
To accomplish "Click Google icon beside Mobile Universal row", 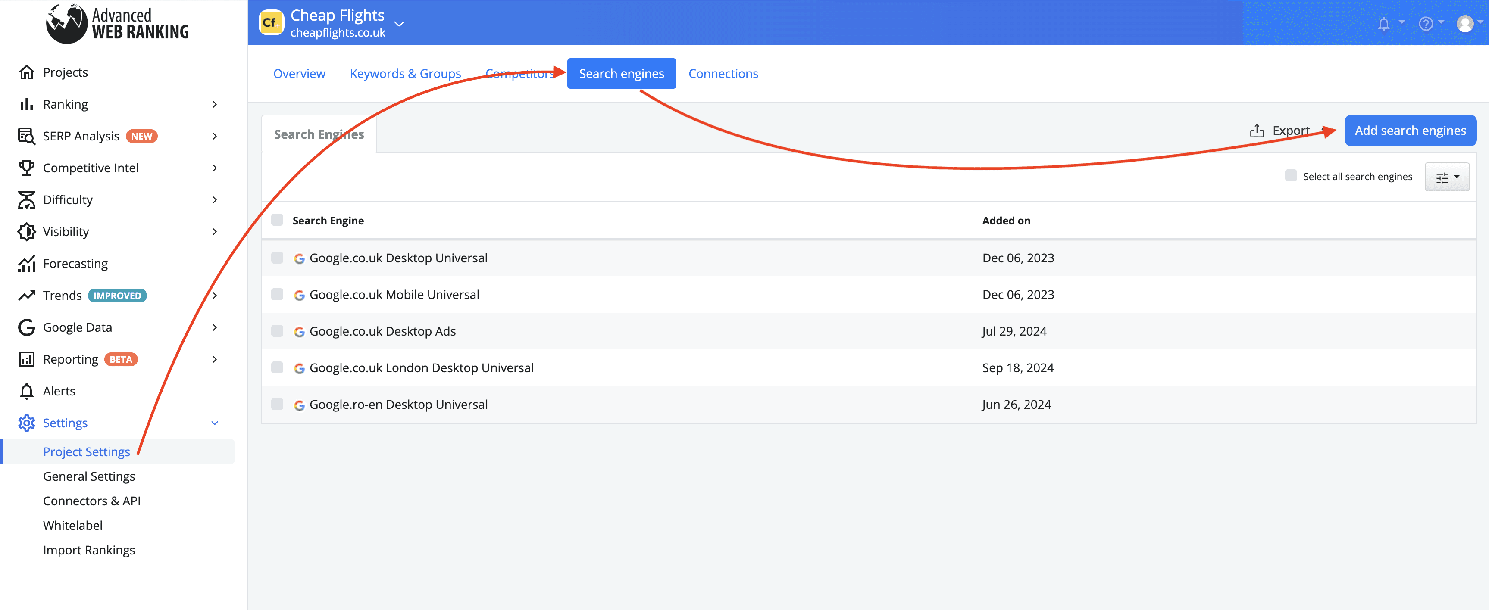I will pos(300,295).
